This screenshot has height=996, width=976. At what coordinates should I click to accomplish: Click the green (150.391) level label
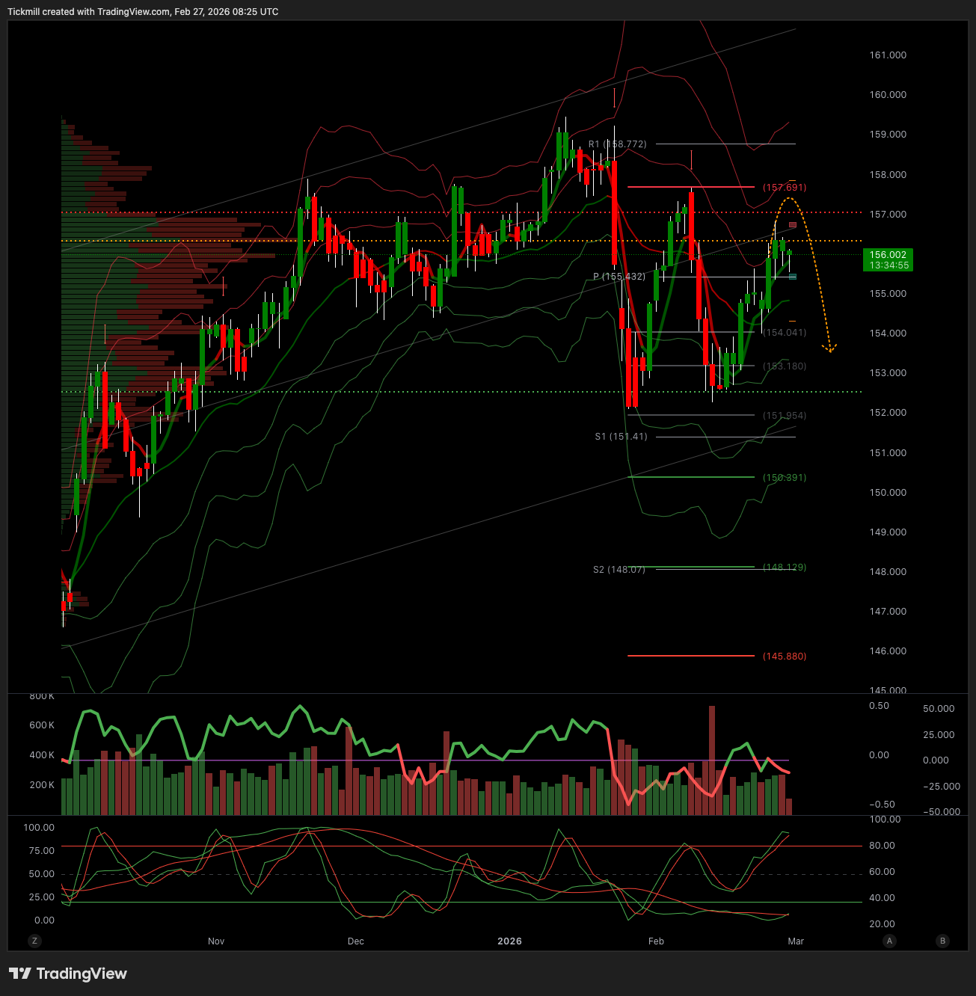785,478
